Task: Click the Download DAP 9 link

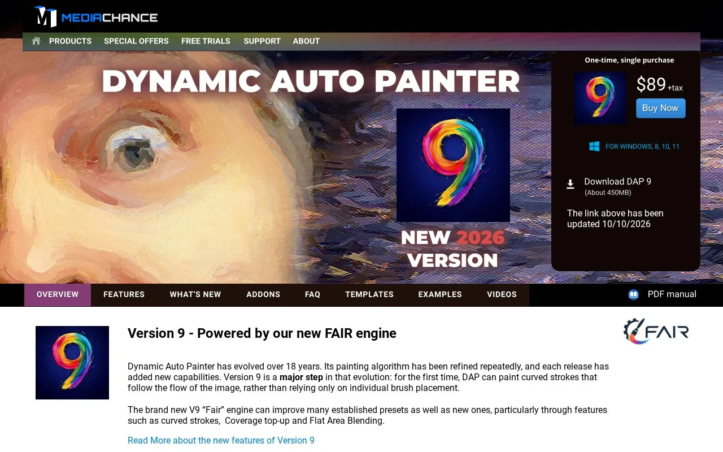Action: point(617,181)
